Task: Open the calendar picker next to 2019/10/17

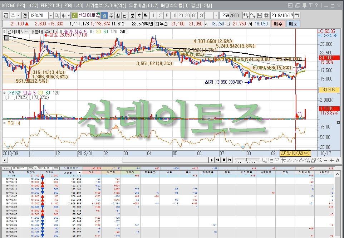Action: (x=296, y=15)
